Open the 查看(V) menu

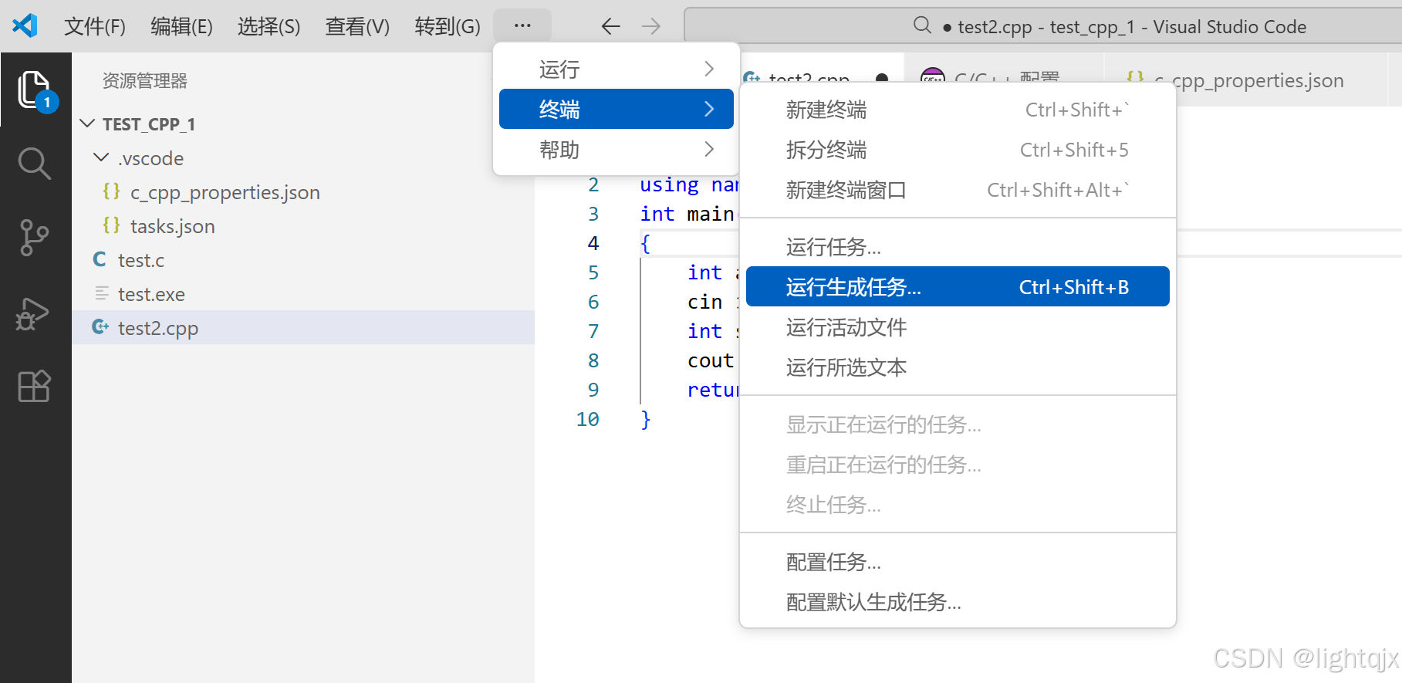[357, 26]
